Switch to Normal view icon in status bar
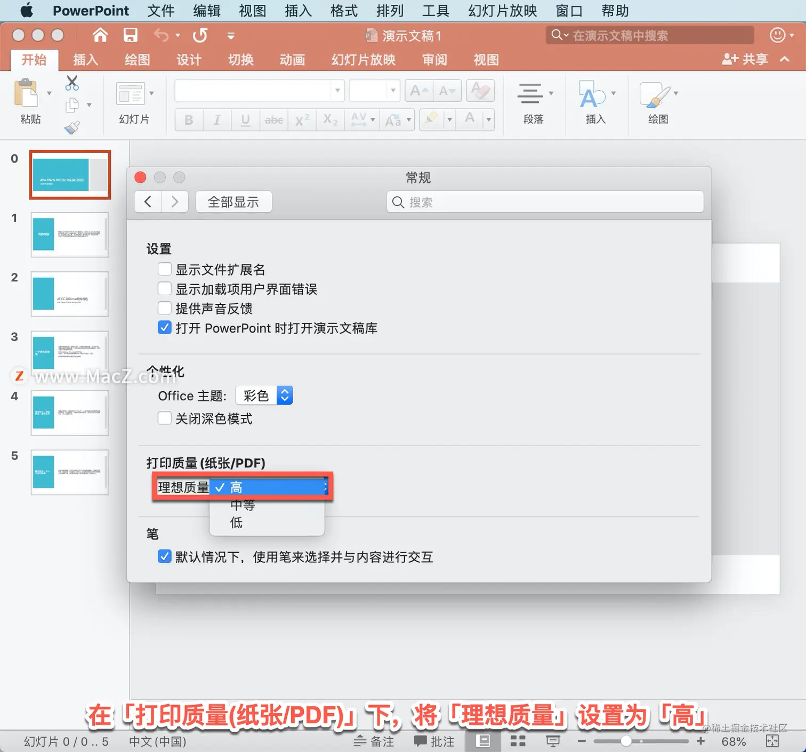 point(483,741)
